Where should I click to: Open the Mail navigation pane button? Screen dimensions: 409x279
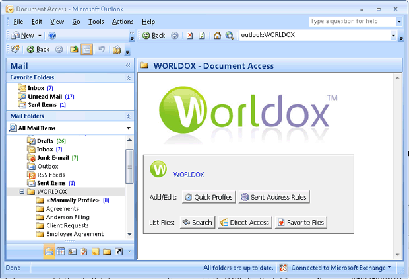point(49,251)
